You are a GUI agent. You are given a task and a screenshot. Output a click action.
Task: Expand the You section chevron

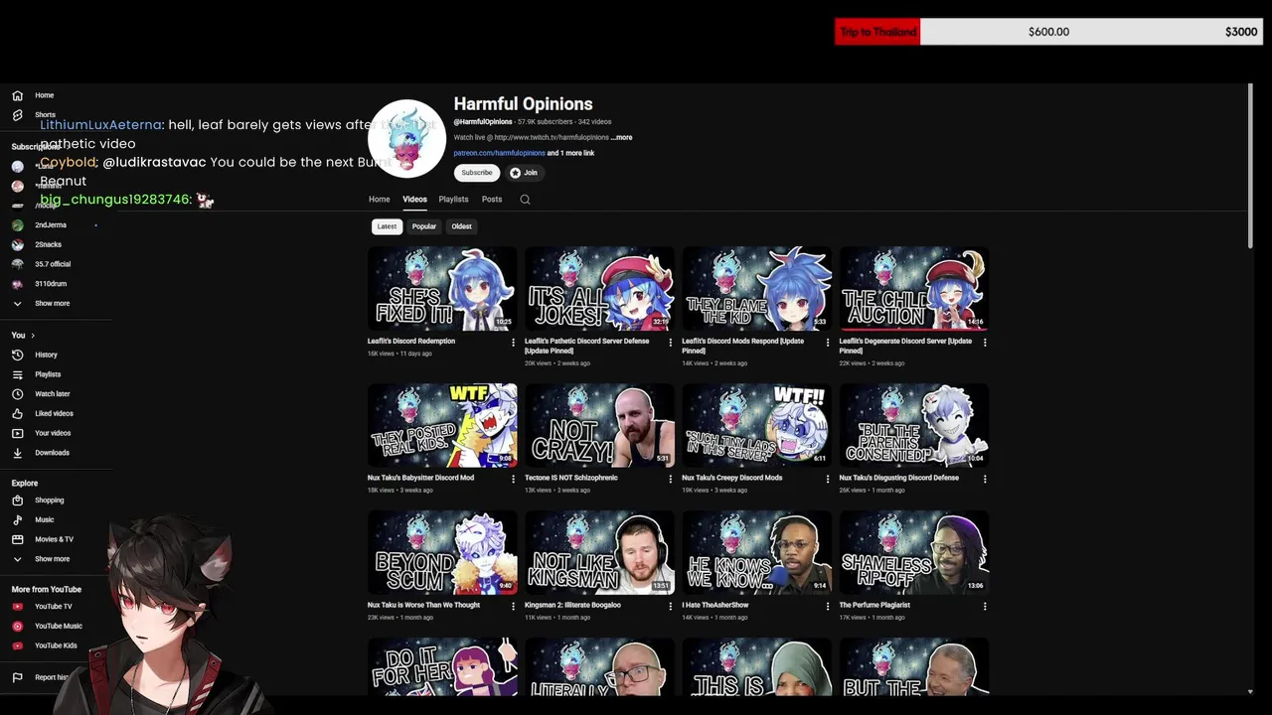(33, 336)
